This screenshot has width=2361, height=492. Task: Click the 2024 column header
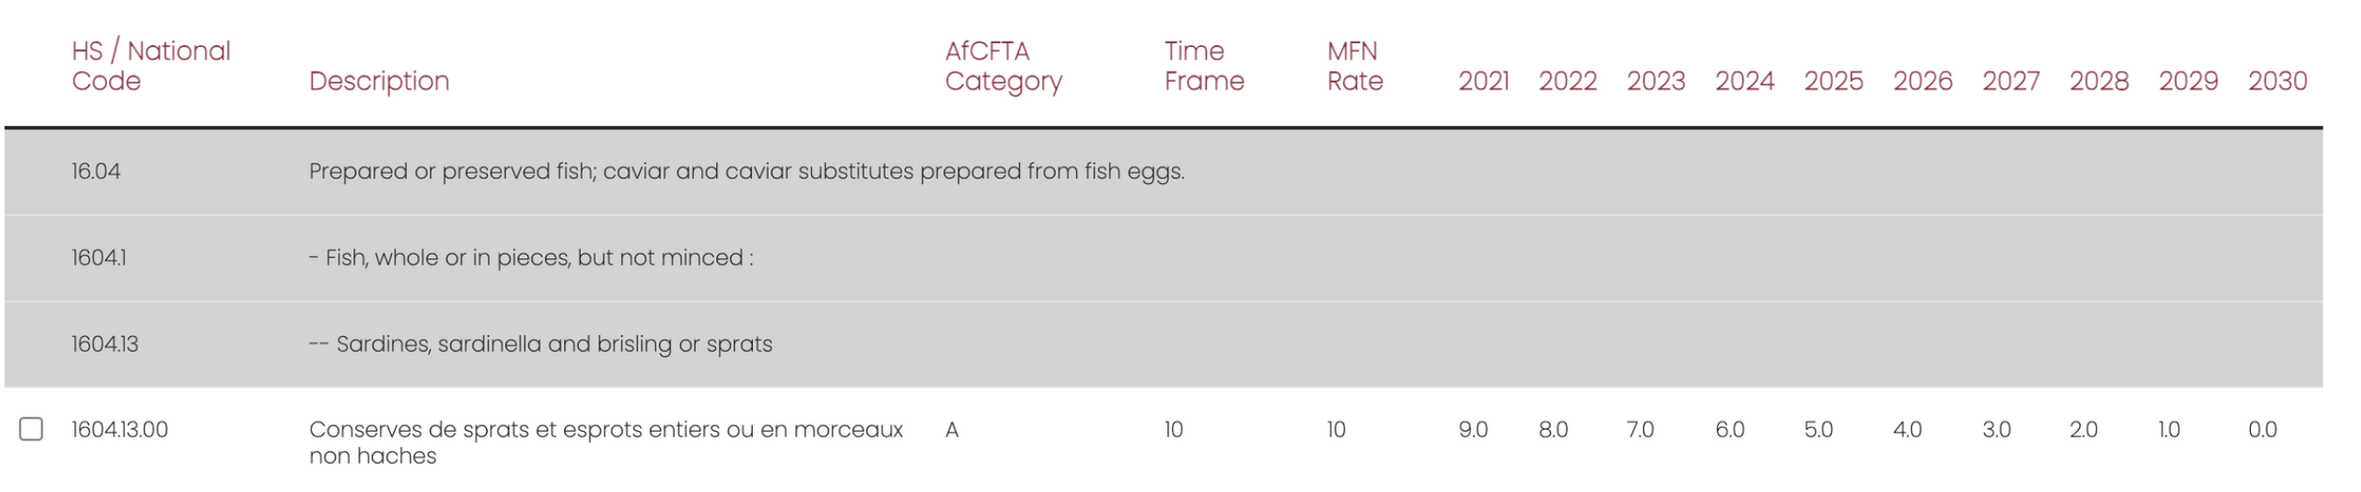[1743, 81]
